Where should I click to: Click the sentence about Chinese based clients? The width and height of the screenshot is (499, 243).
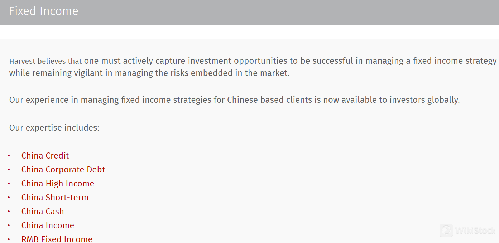click(234, 100)
